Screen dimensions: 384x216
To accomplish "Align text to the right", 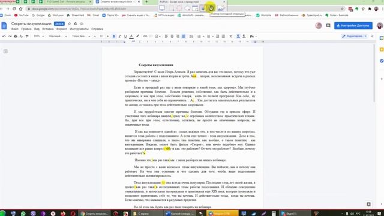I will [178, 36].
